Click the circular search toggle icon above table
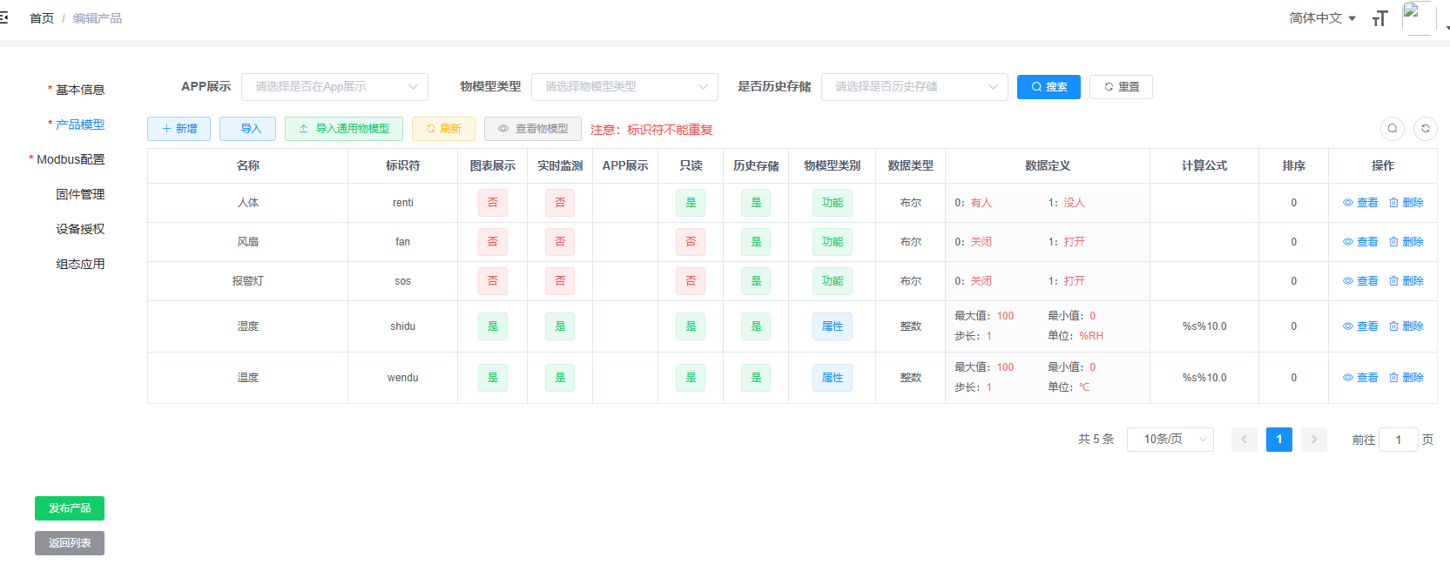 (x=1392, y=129)
